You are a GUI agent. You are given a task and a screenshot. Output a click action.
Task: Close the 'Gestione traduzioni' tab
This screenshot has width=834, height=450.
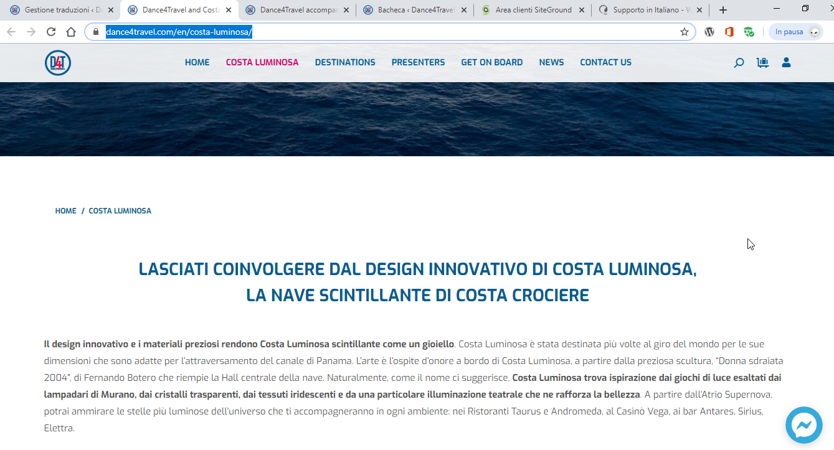point(111,10)
